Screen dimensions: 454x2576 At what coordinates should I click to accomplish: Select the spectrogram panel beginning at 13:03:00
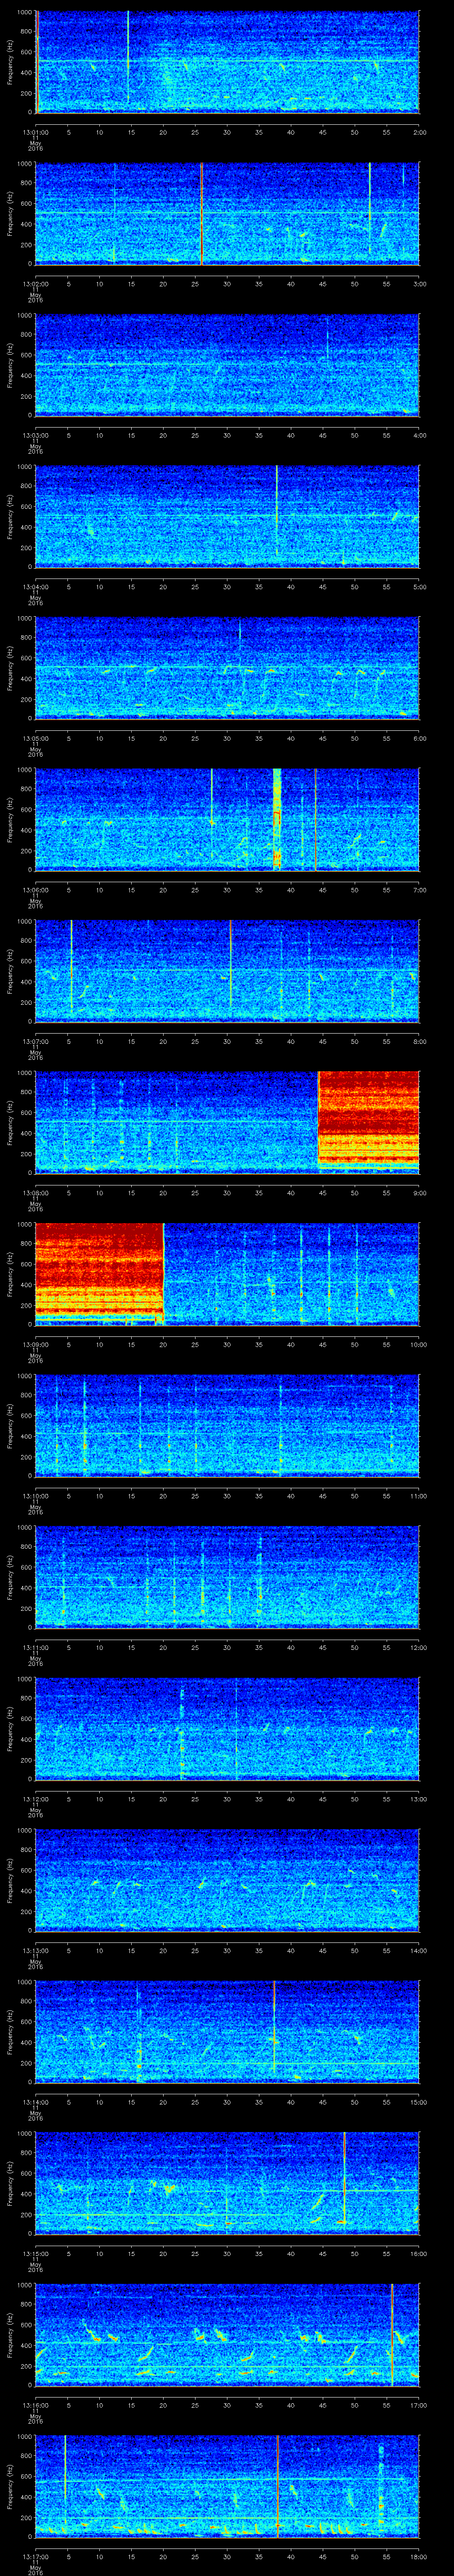(x=227, y=365)
